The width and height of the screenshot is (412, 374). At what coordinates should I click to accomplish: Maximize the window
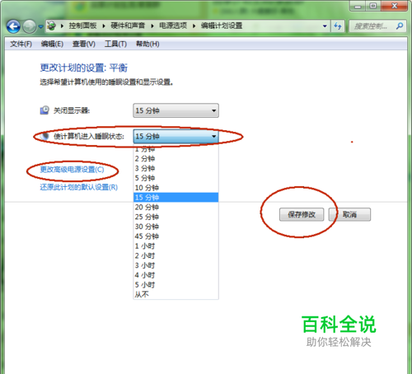(x=373, y=6)
